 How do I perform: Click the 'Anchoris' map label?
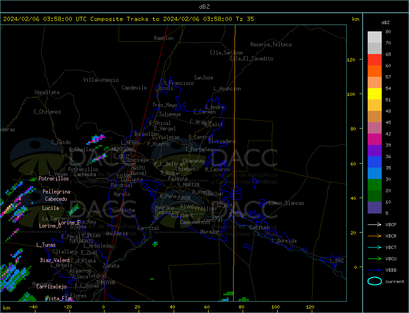(117, 234)
